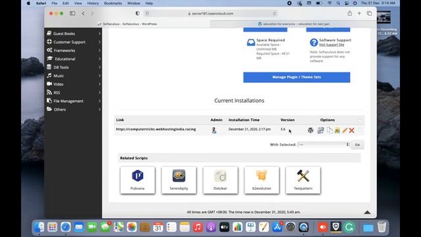Image resolution: width=421 pixels, height=237 pixels.
Task: Open Photos app in the Dock
Action: (132, 227)
